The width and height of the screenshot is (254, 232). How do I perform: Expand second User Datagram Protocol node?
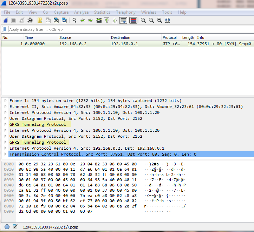5,136
